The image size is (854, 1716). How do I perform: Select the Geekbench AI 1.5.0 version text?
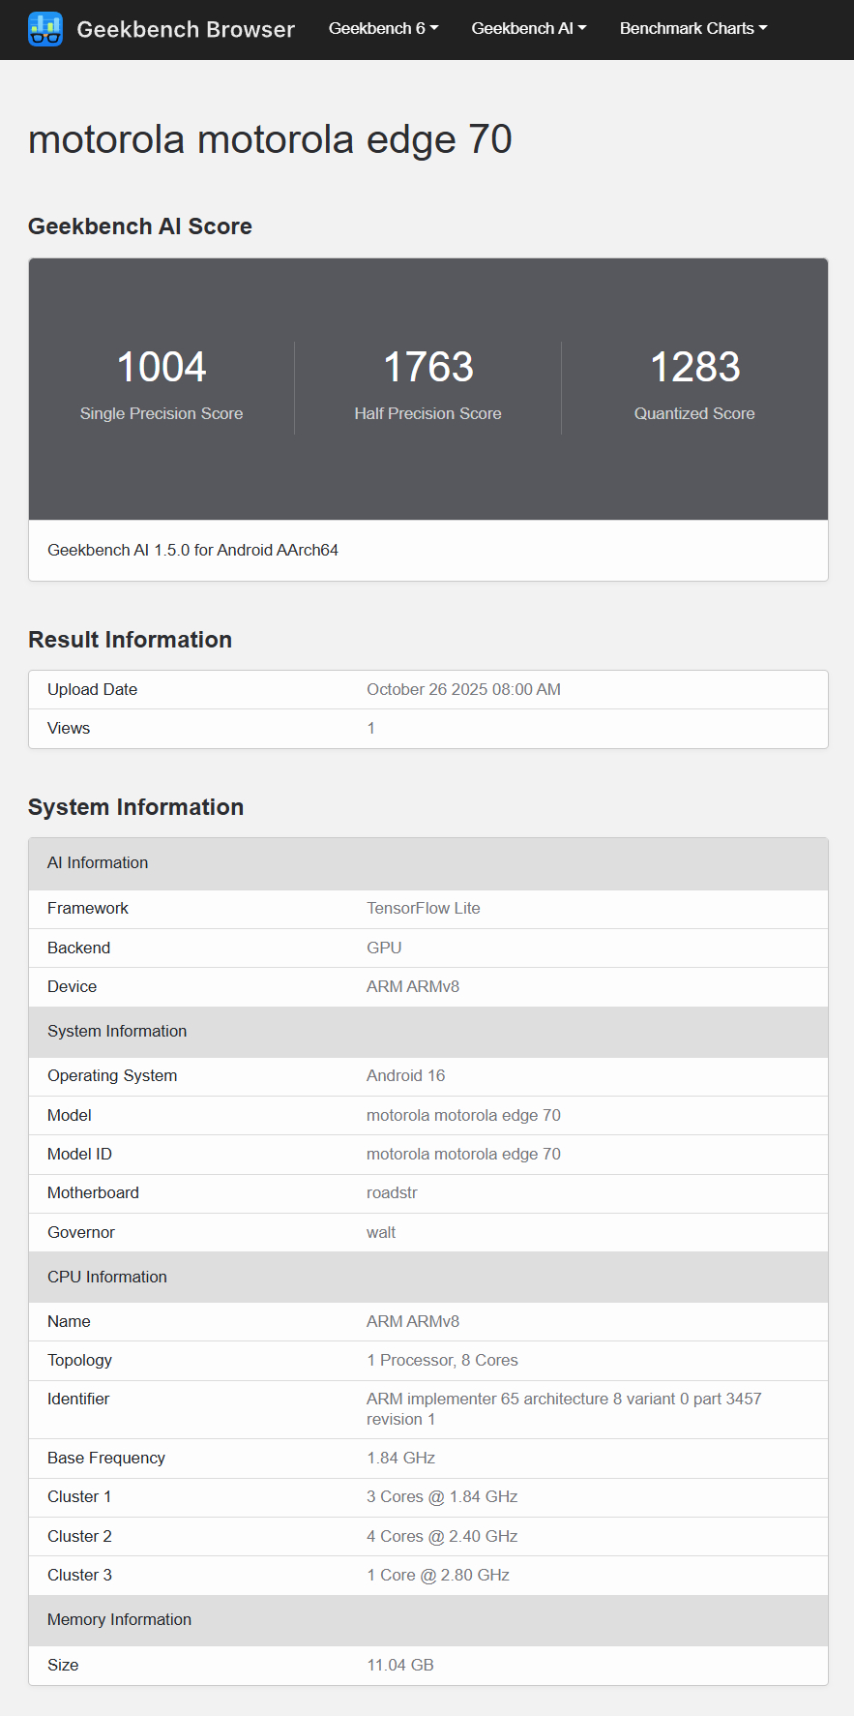(x=192, y=550)
